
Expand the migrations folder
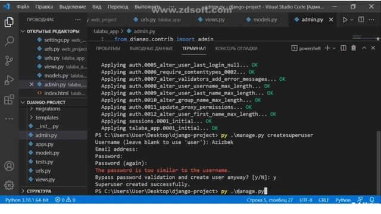point(48,109)
